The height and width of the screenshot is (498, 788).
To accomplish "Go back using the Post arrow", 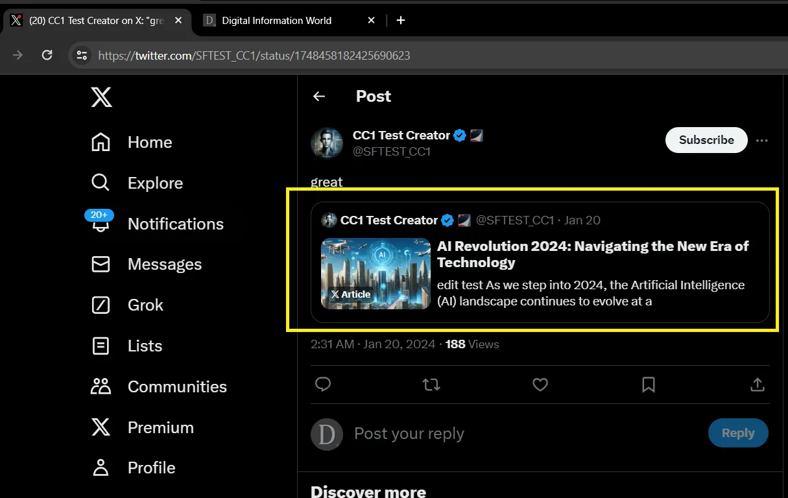I will click(x=318, y=97).
